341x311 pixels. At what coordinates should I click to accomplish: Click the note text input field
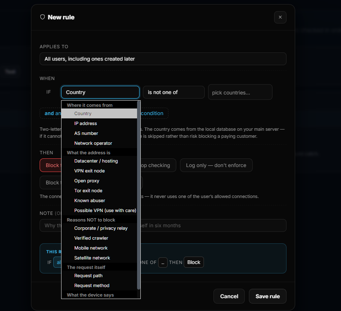[x=163, y=226]
